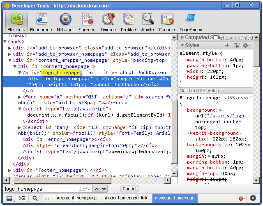Viewport: 263px width, 206px height.
Task: Select the #logo_homepage_link breadcrumb
Action: click(126, 198)
